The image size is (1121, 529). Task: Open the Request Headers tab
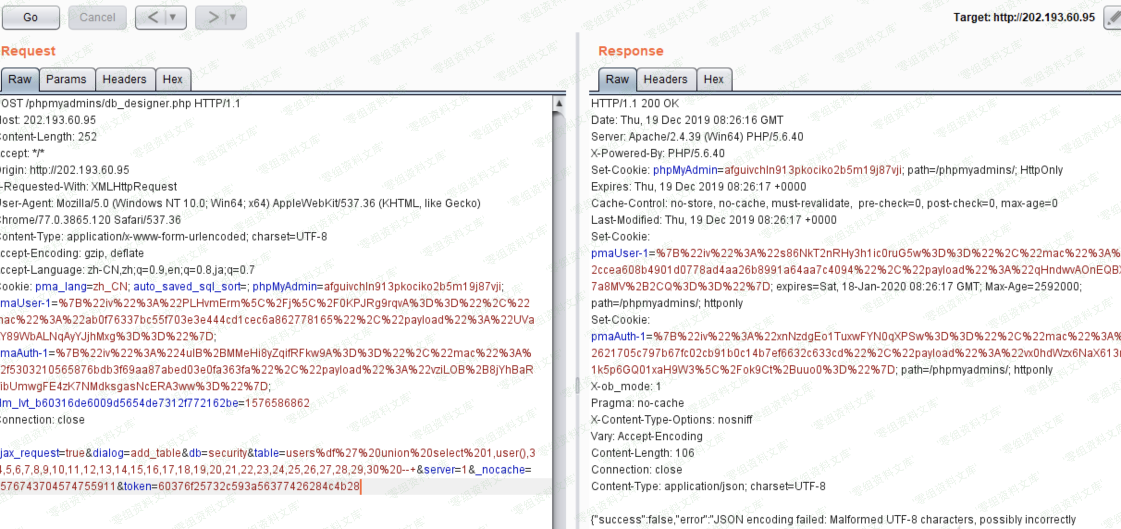point(124,80)
